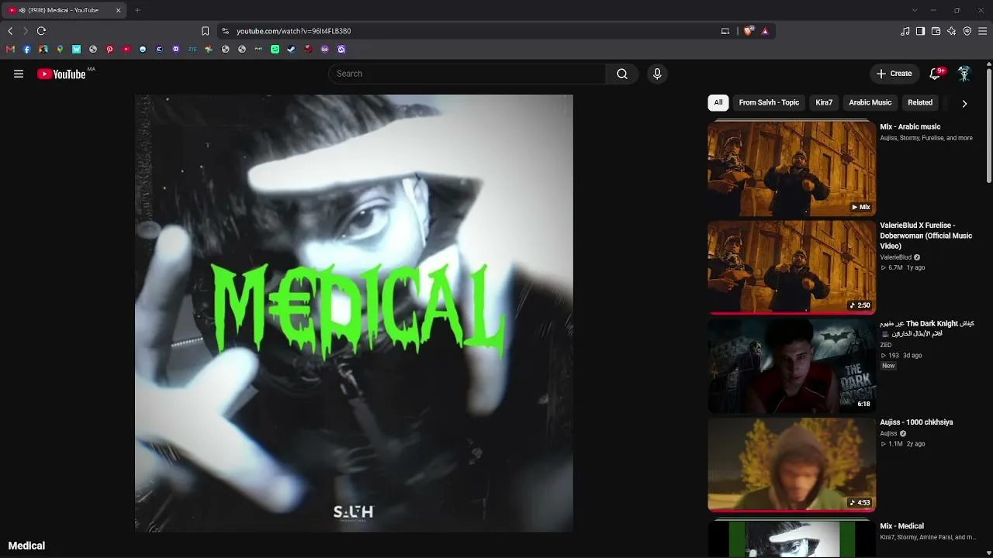The height and width of the screenshot is (558, 993).
Task: Open Google Maps bookmark
Action: pos(60,49)
